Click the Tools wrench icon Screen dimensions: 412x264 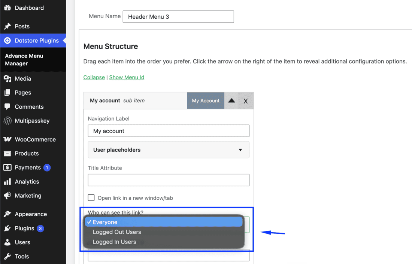click(x=7, y=257)
